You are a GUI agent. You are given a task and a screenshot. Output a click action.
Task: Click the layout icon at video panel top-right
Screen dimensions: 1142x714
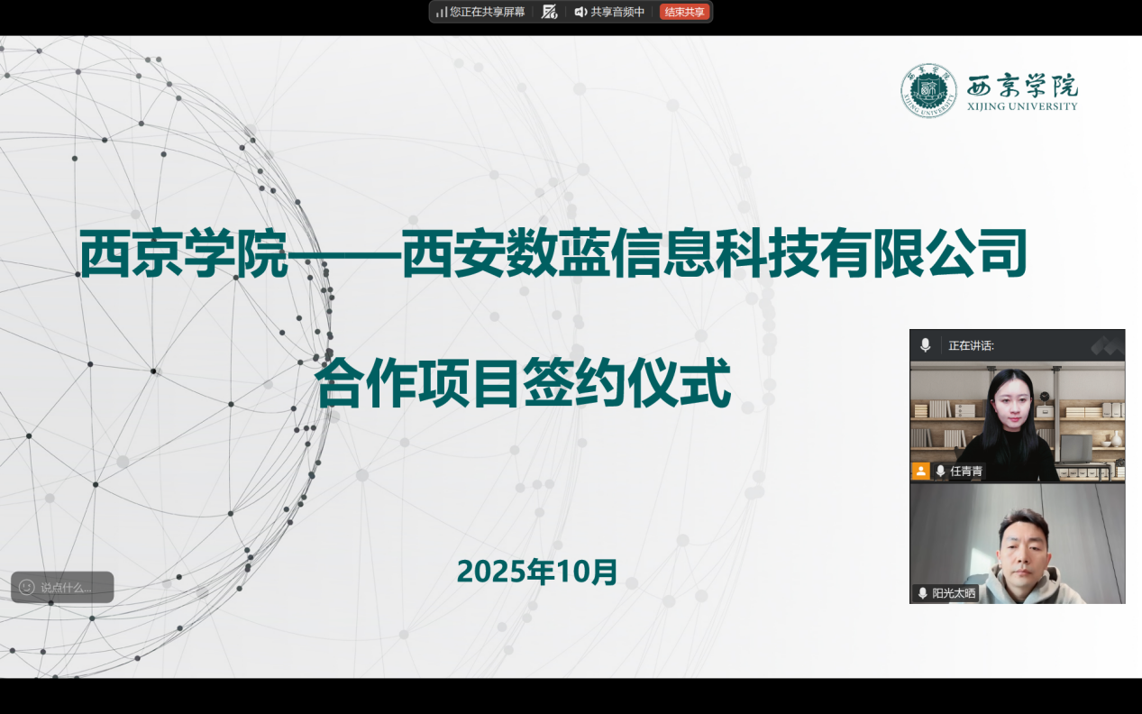pyautogui.click(x=1106, y=345)
